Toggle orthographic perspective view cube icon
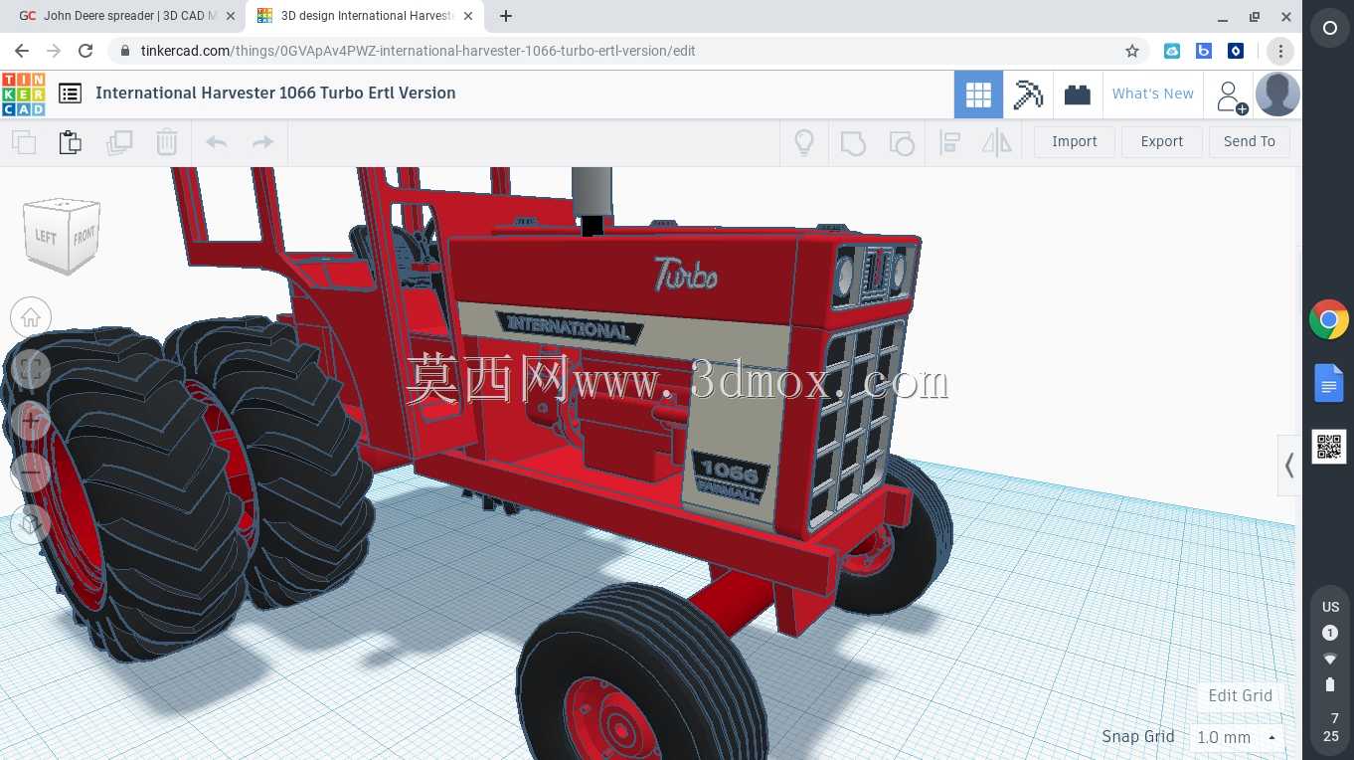The image size is (1354, 760). [x=31, y=522]
